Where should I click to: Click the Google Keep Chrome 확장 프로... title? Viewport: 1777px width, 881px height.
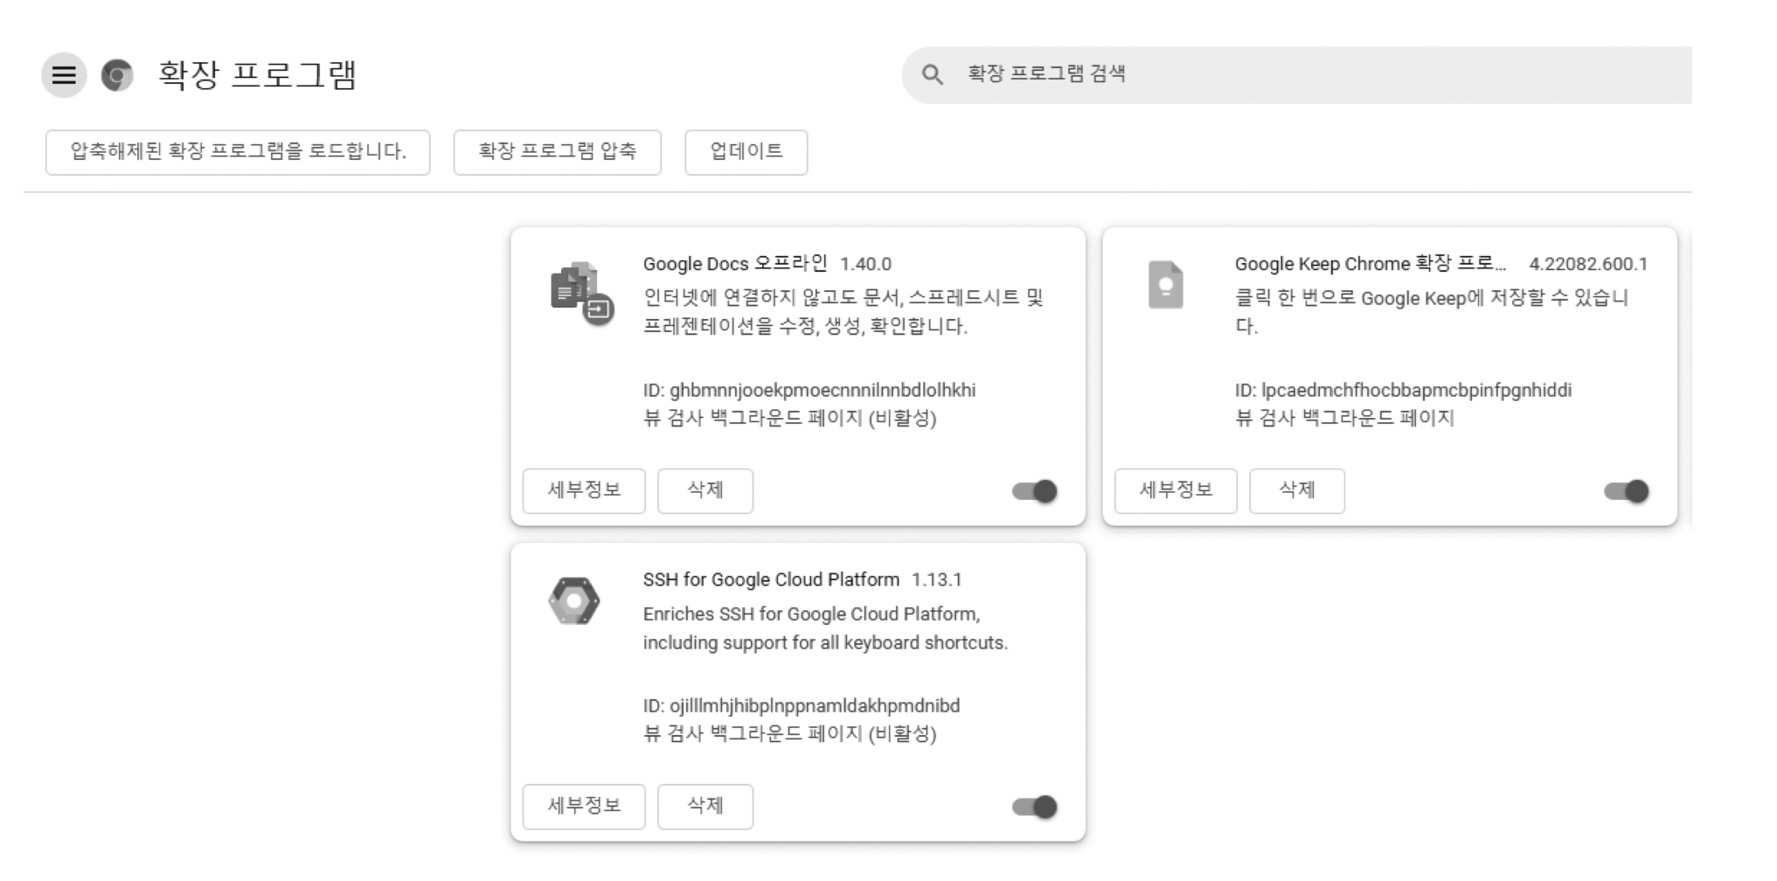pyautogui.click(x=1370, y=263)
